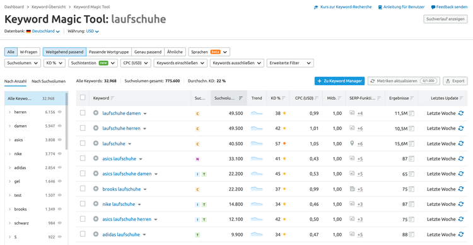Open Feedback senden link

pos(449,7)
